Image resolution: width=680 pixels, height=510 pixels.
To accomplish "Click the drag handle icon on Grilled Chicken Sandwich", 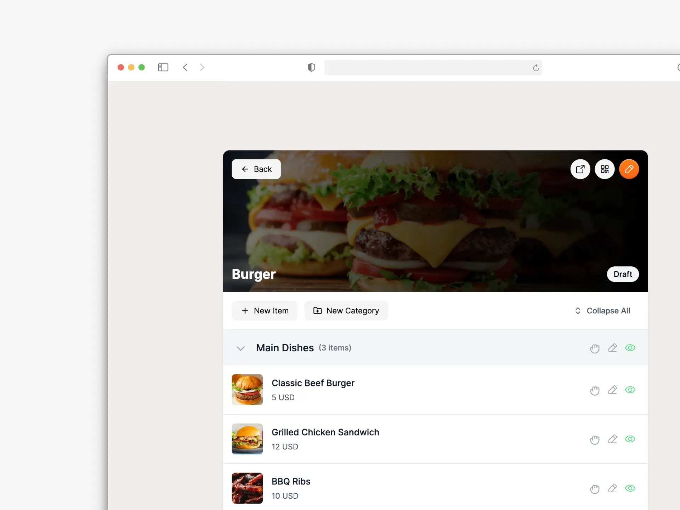I will tap(594, 439).
